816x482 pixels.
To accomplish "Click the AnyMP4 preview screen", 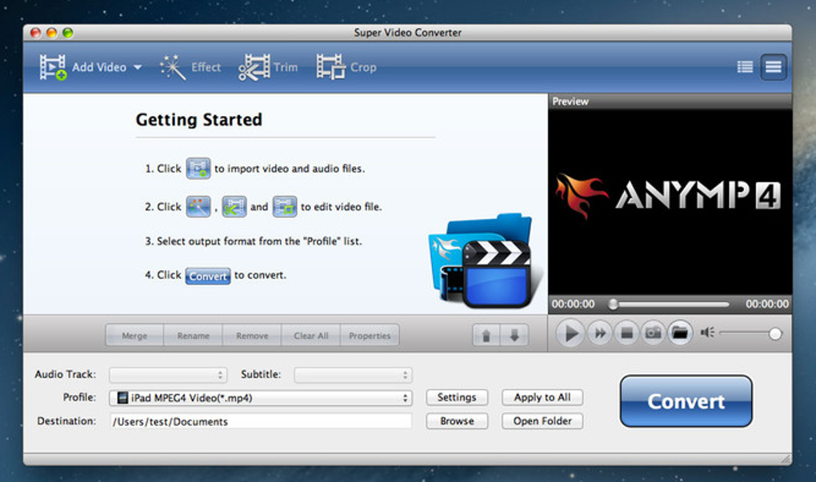I will coord(670,201).
